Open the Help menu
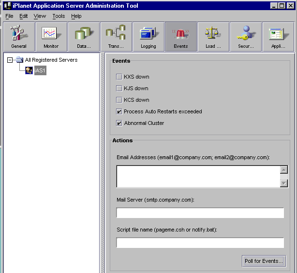Screen dimensions: 297x273 coord(76,16)
